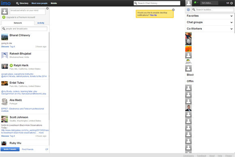Click Erdal Tuleu's avatar

(x=4, y=83)
